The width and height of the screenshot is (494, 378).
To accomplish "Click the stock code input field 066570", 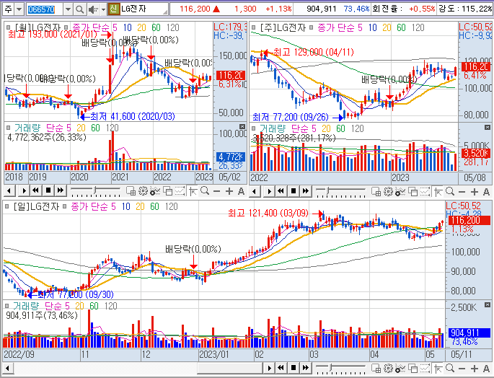I will [x=45, y=9].
